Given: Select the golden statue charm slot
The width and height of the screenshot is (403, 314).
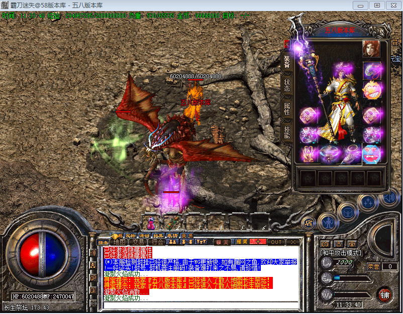Looking at the screenshot, I should point(309,154).
